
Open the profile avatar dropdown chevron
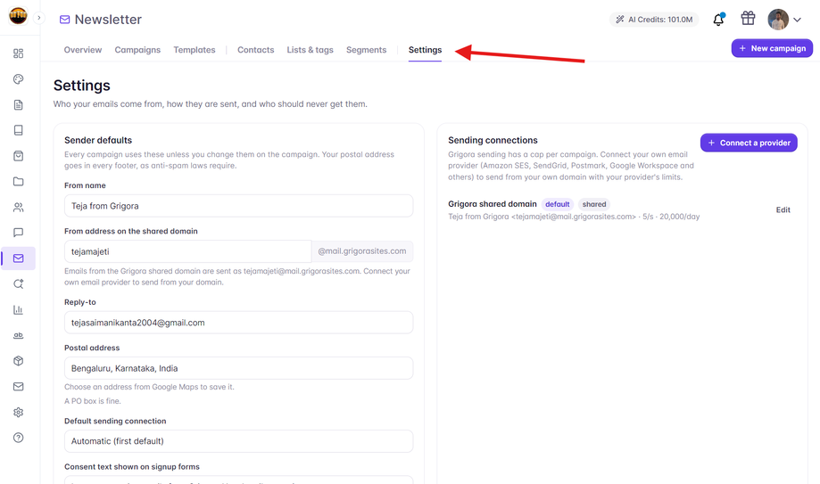(797, 20)
